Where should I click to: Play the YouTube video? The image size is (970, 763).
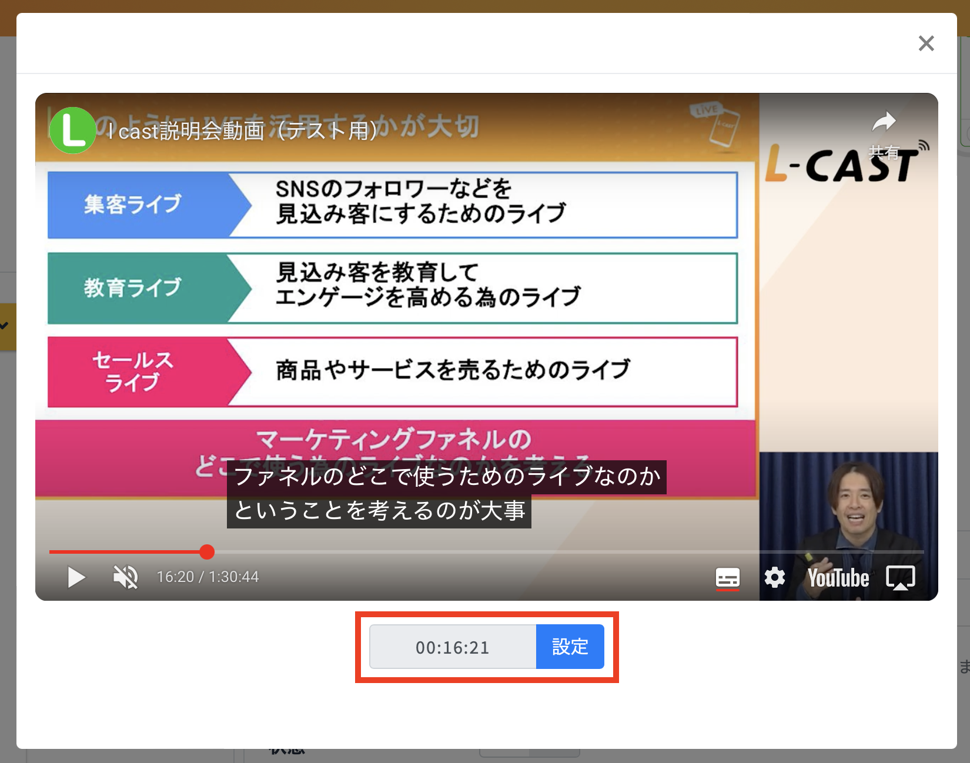(76, 577)
